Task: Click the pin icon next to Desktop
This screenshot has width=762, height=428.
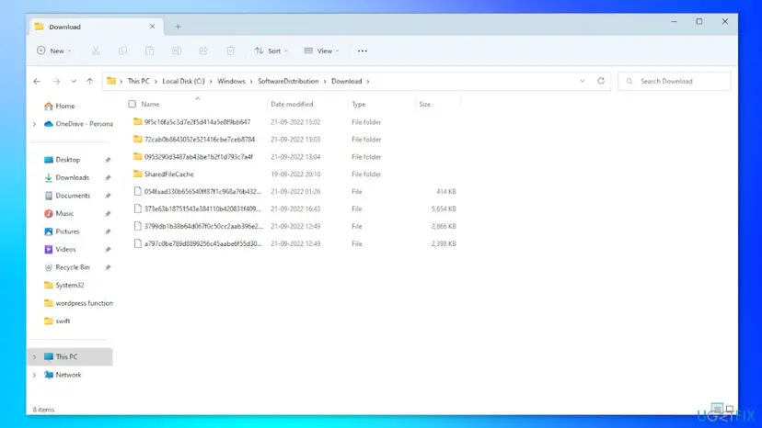Action: 108,160
